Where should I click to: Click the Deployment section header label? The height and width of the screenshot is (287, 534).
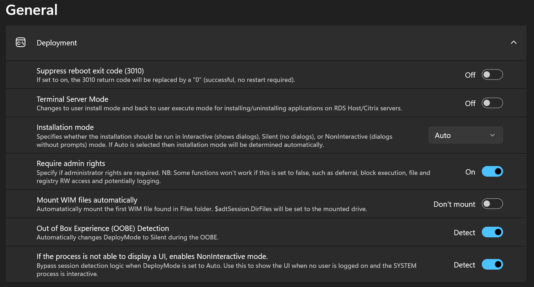[x=57, y=43]
